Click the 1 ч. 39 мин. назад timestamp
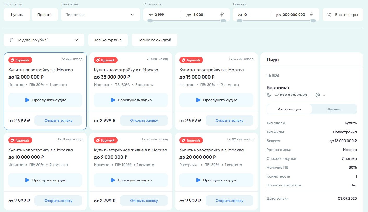 point(240,139)
